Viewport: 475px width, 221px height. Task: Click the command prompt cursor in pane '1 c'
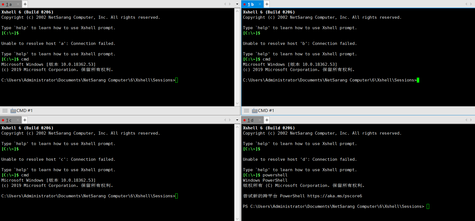point(177,196)
